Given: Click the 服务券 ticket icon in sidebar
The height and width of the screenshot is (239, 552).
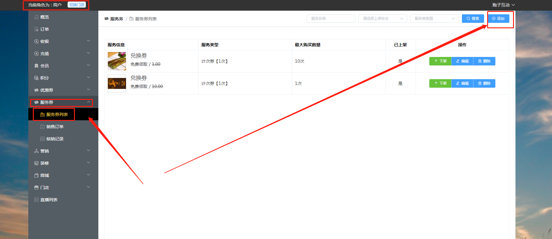Looking at the screenshot, I should point(37,102).
